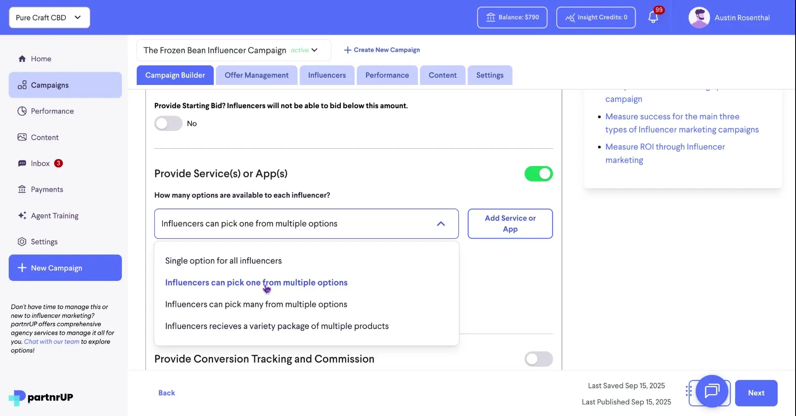
Task: Select 'Single option for all influencers'
Action: pos(223,261)
